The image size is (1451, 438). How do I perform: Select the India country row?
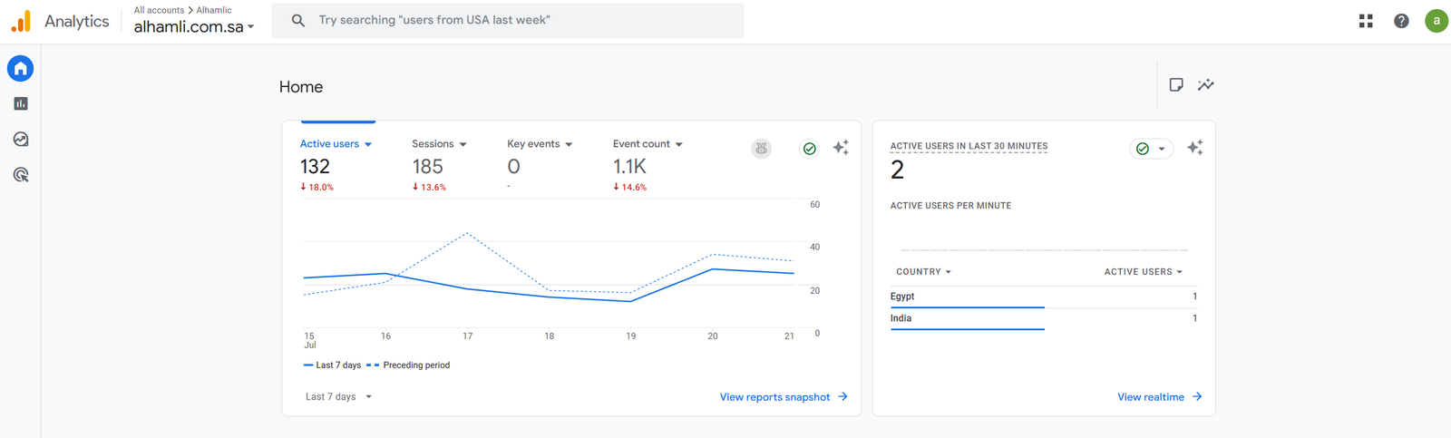coord(1044,319)
